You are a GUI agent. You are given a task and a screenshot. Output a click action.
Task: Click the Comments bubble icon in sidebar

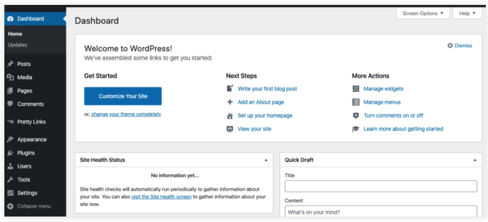pyautogui.click(x=10, y=104)
